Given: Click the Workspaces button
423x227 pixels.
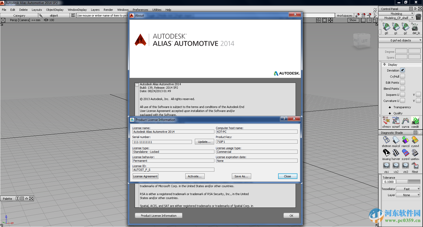Looking at the screenshot, I should [344, 16].
